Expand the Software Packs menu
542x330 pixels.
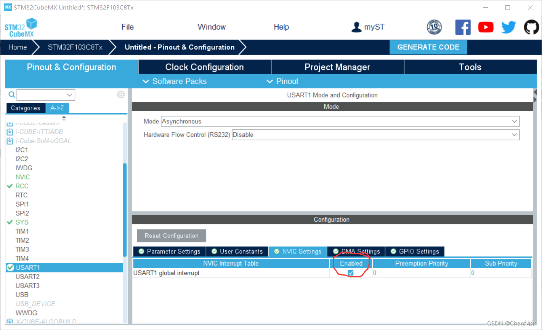[x=175, y=81]
